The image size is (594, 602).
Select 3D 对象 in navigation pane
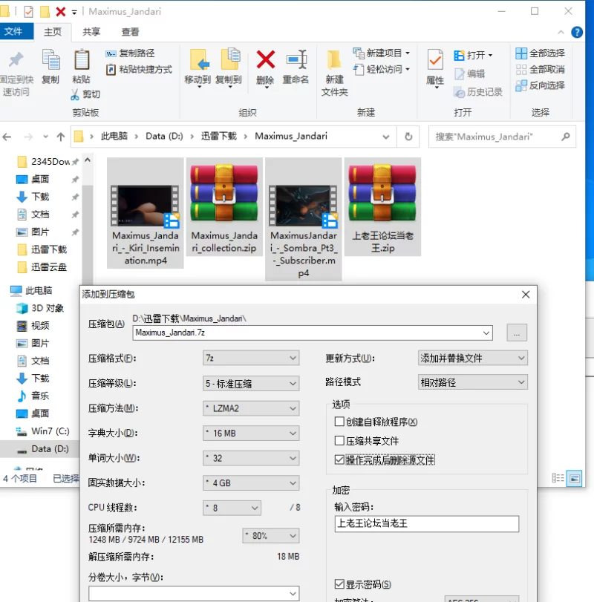coord(40,308)
